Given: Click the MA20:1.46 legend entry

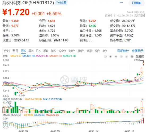Looking at the screenshot, I should pos(42,56).
